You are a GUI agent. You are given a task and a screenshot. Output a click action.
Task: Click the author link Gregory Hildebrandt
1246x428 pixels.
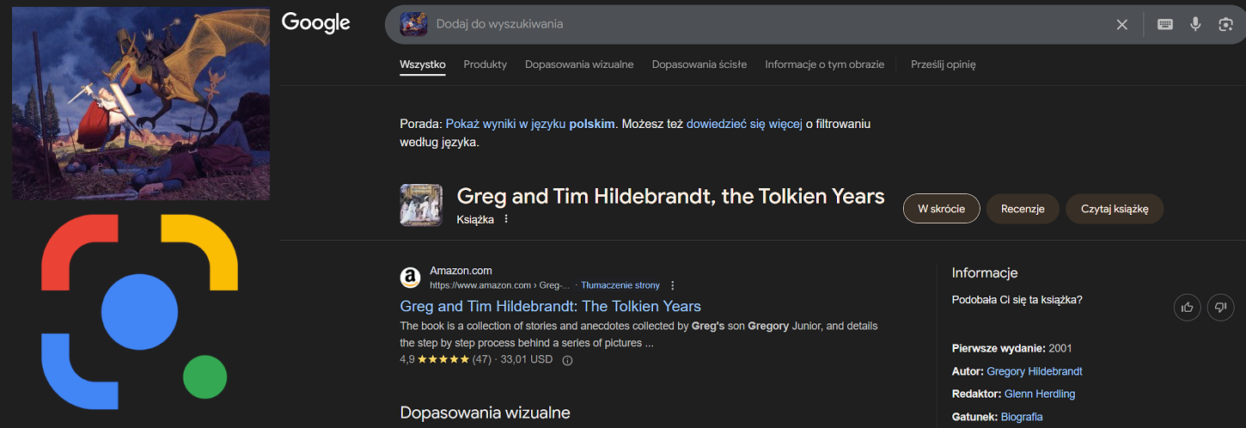tap(1034, 371)
